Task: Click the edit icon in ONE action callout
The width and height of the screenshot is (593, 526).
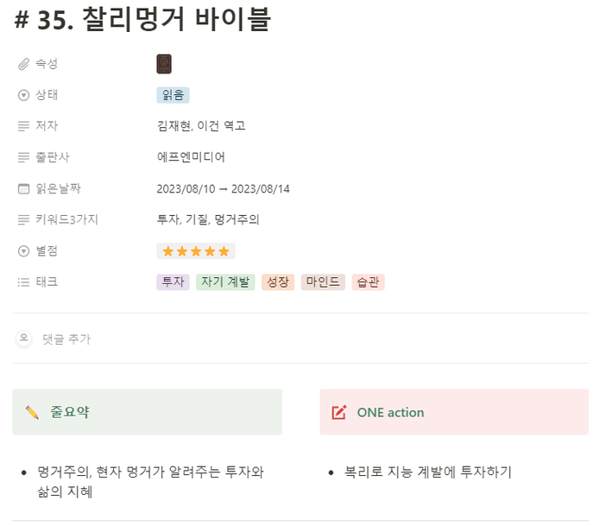Action: [x=339, y=412]
